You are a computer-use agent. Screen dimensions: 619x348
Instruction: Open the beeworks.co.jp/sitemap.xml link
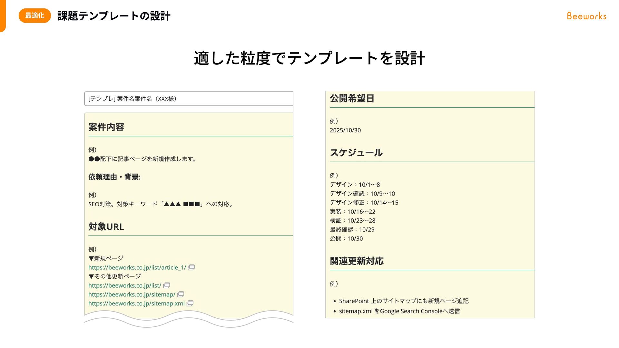click(136, 304)
